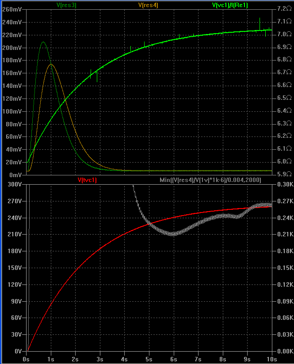Click the 150V axis label in lower pane
Image resolution: width=294 pixels, height=364 pixels.
(15, 268)
